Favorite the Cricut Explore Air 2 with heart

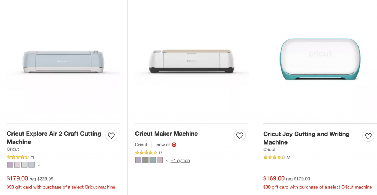pyautogui.click(x=112, y=136)
